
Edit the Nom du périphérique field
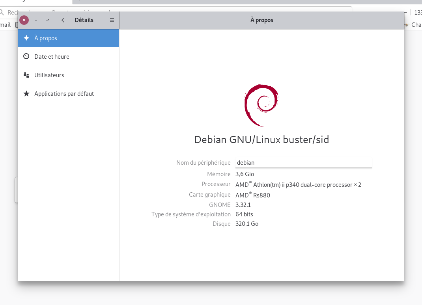coord(304,163)
